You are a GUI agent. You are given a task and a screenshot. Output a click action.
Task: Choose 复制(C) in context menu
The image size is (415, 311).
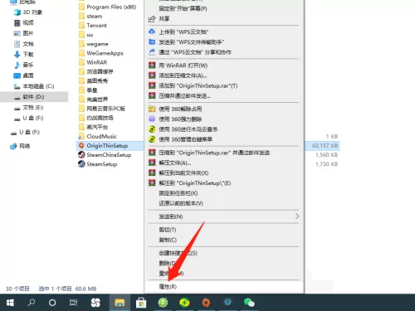tap(168, 240)
